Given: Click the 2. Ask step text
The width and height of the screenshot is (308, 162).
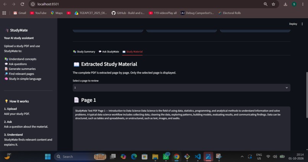Looking at the screenshot, I should click(8, 122).
